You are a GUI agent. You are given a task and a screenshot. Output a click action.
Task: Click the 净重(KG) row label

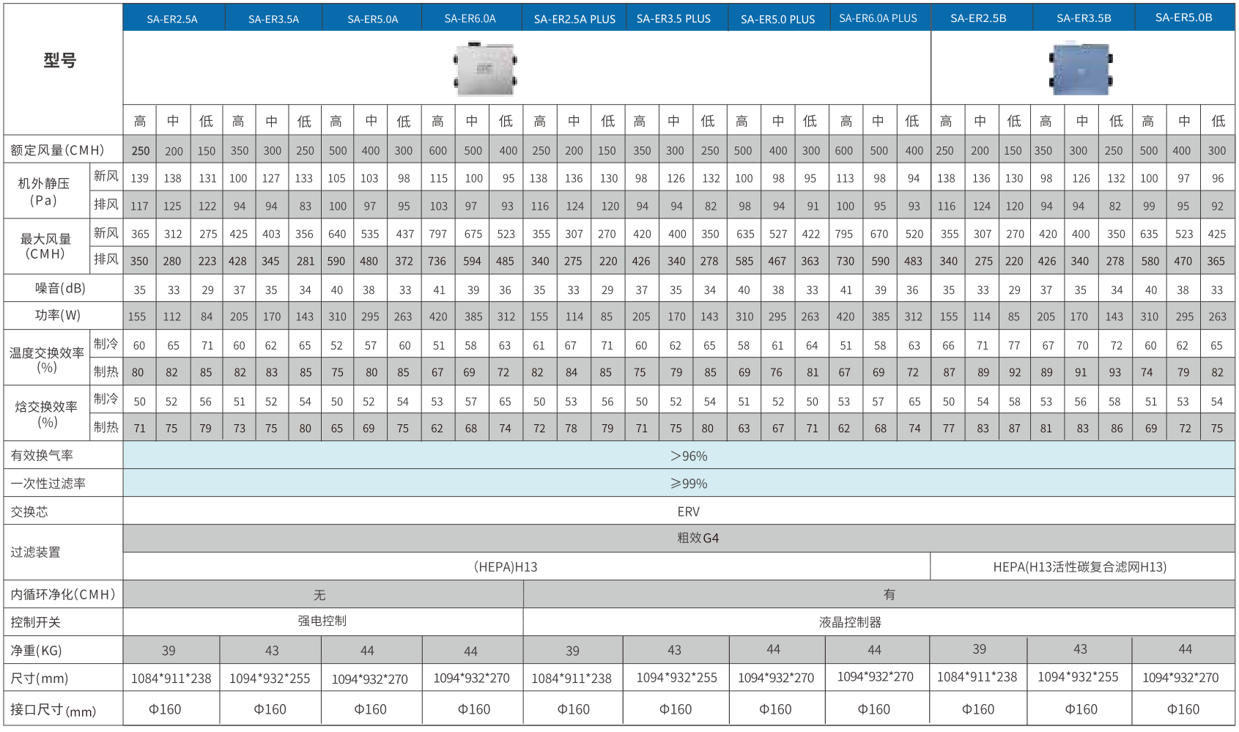[x=36, y=650]
